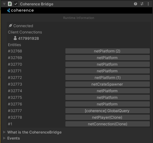Select the netConnection(Clone) entity button

point(108,124)
